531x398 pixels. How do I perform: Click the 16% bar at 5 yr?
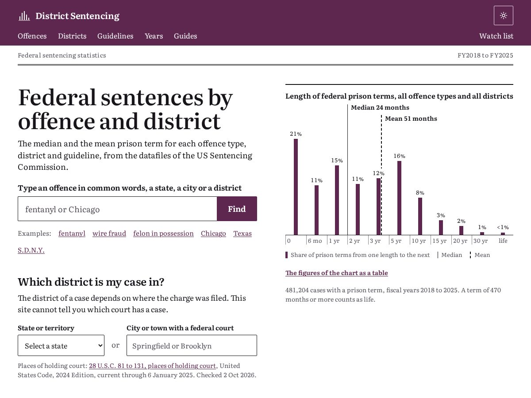click(399, 198)
